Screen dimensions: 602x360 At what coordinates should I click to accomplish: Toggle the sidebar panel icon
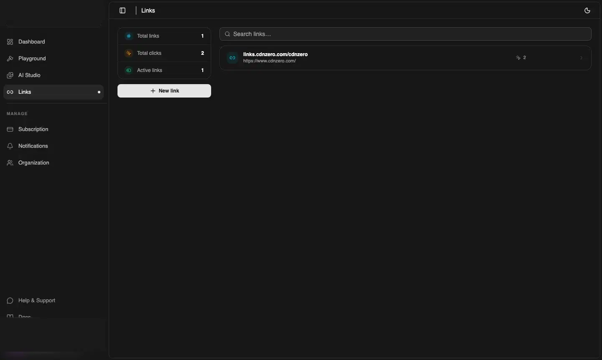click(x=122, y=10)
